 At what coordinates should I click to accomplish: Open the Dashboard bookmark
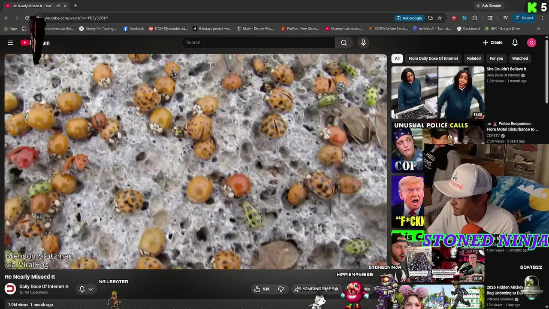coord(468,29)
